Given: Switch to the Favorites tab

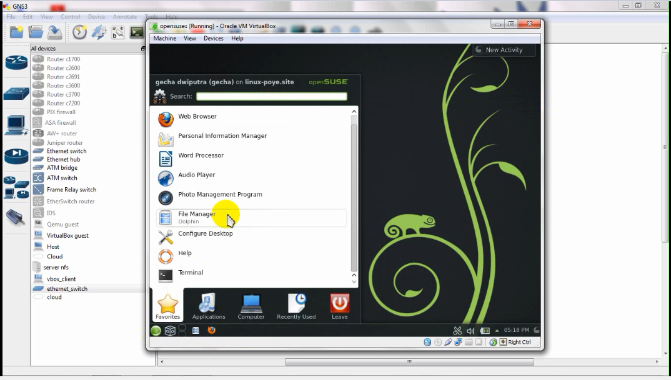Looking at the screenshot, I should pos(167,306).
